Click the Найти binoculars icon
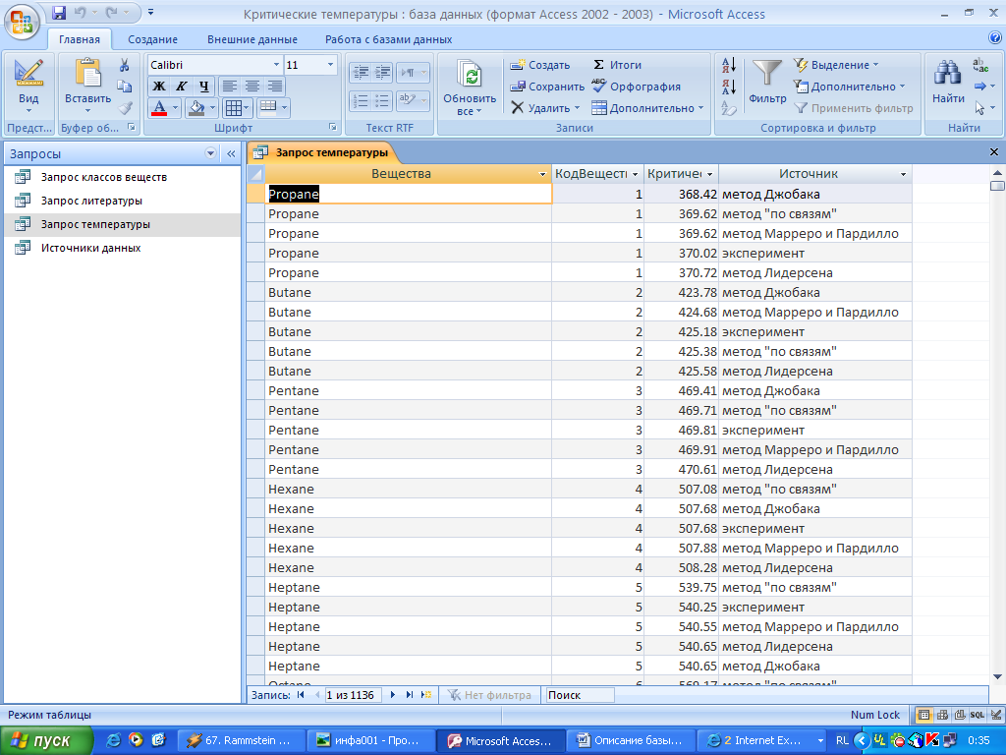This screenshot has height=755, width=1006. 948,83
